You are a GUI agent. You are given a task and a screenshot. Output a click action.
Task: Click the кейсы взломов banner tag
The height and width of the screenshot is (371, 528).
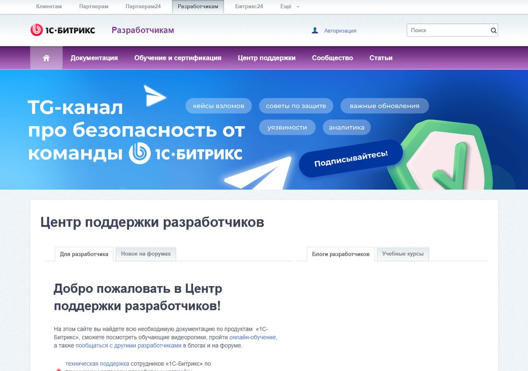pos(218,106)
